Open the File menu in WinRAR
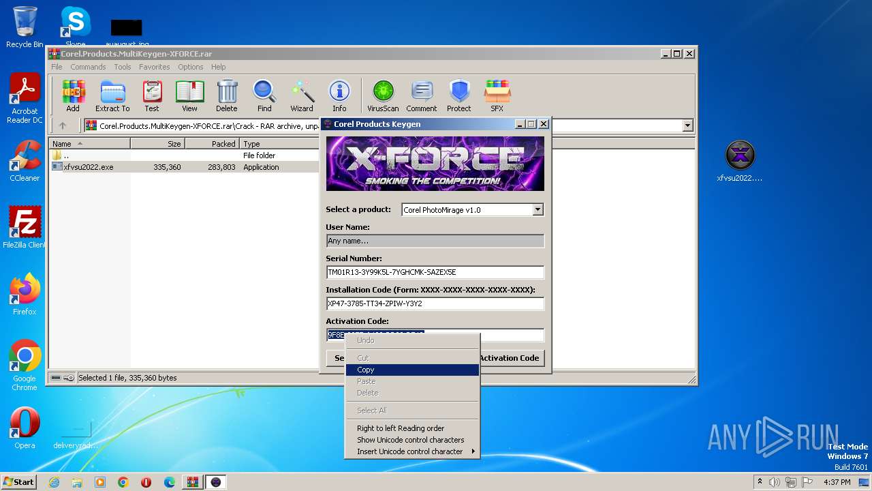872x491 pixels. (x=57, y=67)
